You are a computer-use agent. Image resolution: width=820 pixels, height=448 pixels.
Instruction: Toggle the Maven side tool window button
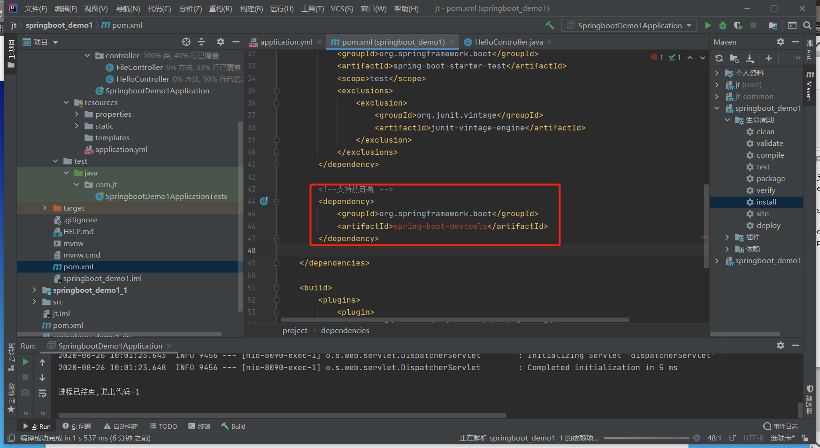[810, 87]
